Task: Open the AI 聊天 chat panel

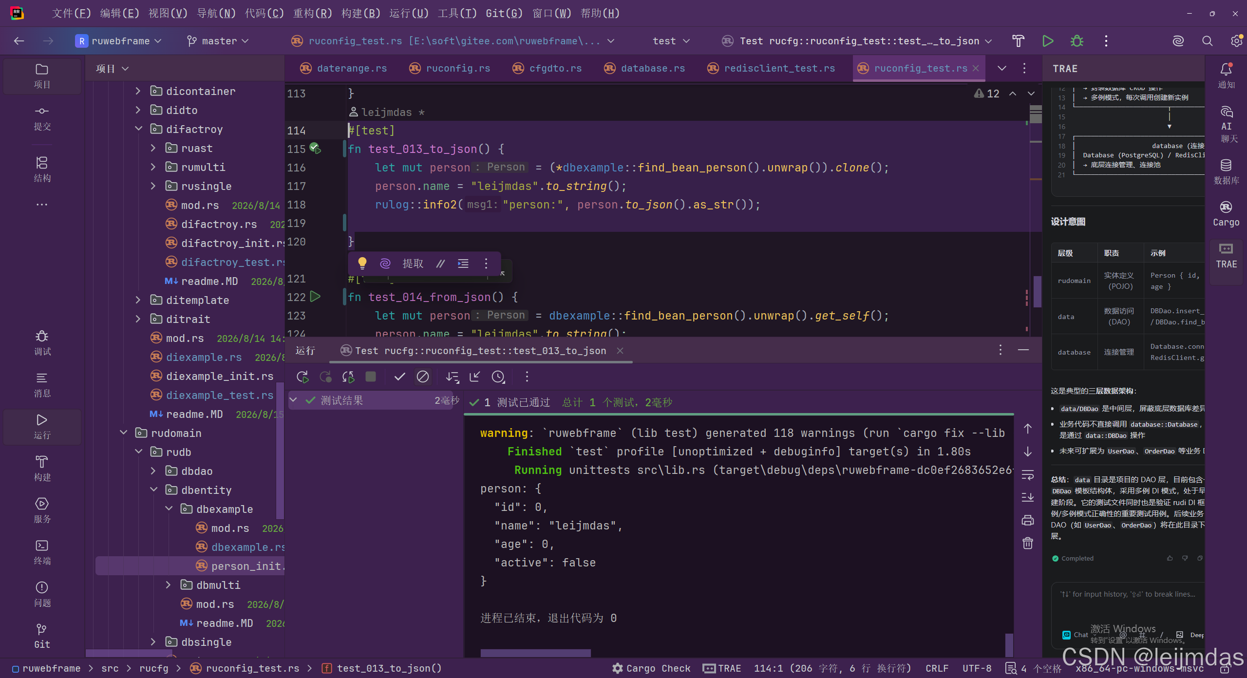Action: click(x=1226, y=124)
